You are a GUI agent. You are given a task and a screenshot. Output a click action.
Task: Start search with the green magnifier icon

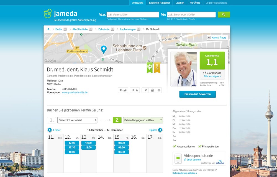click(x=224, y=14)
